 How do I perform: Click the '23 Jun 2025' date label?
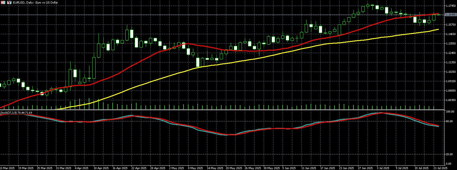click(347, 168)
